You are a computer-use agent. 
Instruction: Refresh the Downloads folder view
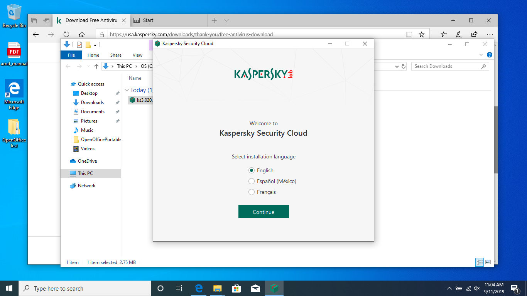coord(404,66)
